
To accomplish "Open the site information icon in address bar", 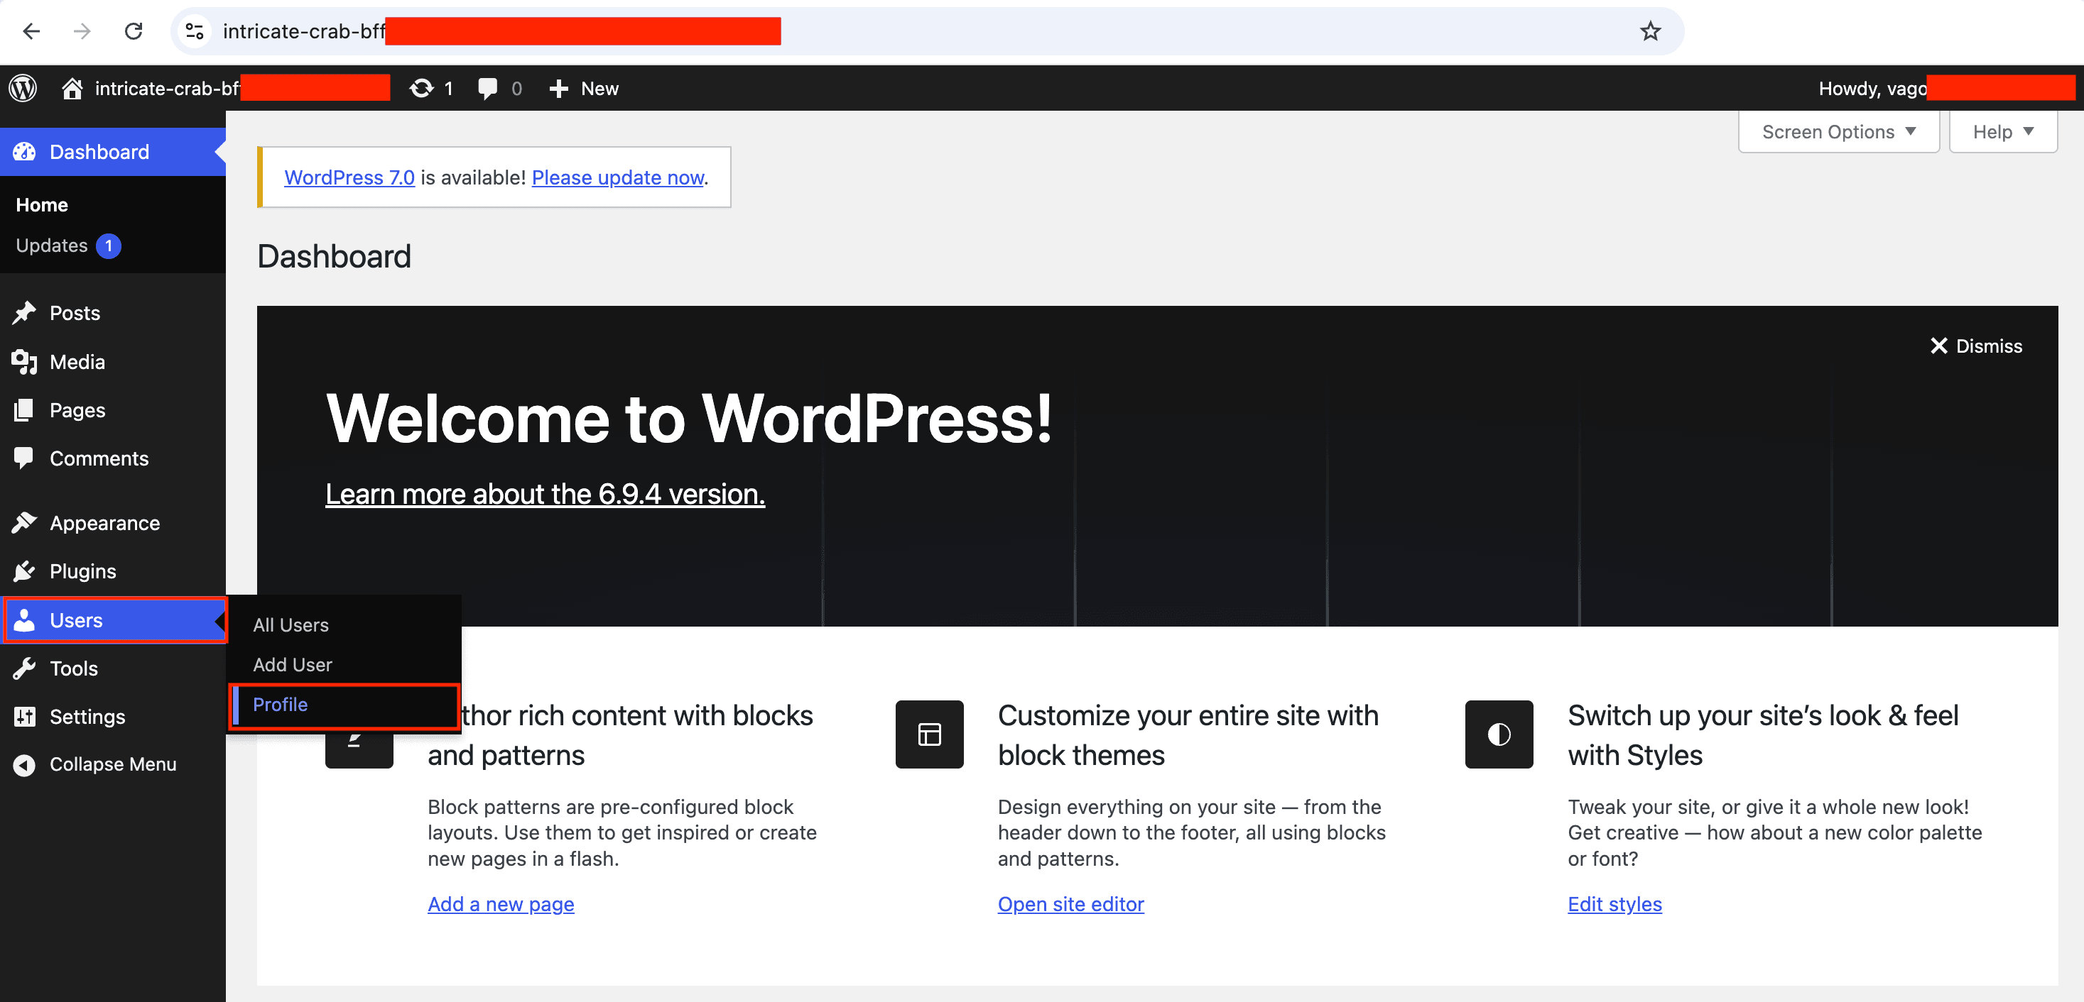I will (194, 31).
